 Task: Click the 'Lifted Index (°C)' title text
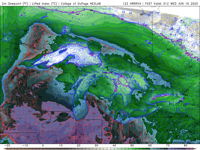[x=44, y=3]
